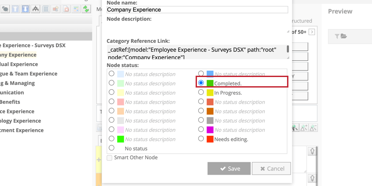372x186 pixels.
Task: Click the top lightbulb suggestion icon
Action: [x=313, y=151]
